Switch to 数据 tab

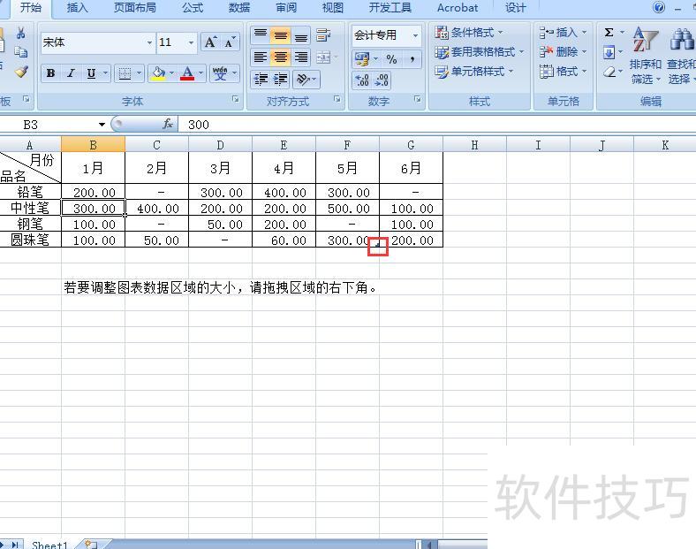(239, 8)
